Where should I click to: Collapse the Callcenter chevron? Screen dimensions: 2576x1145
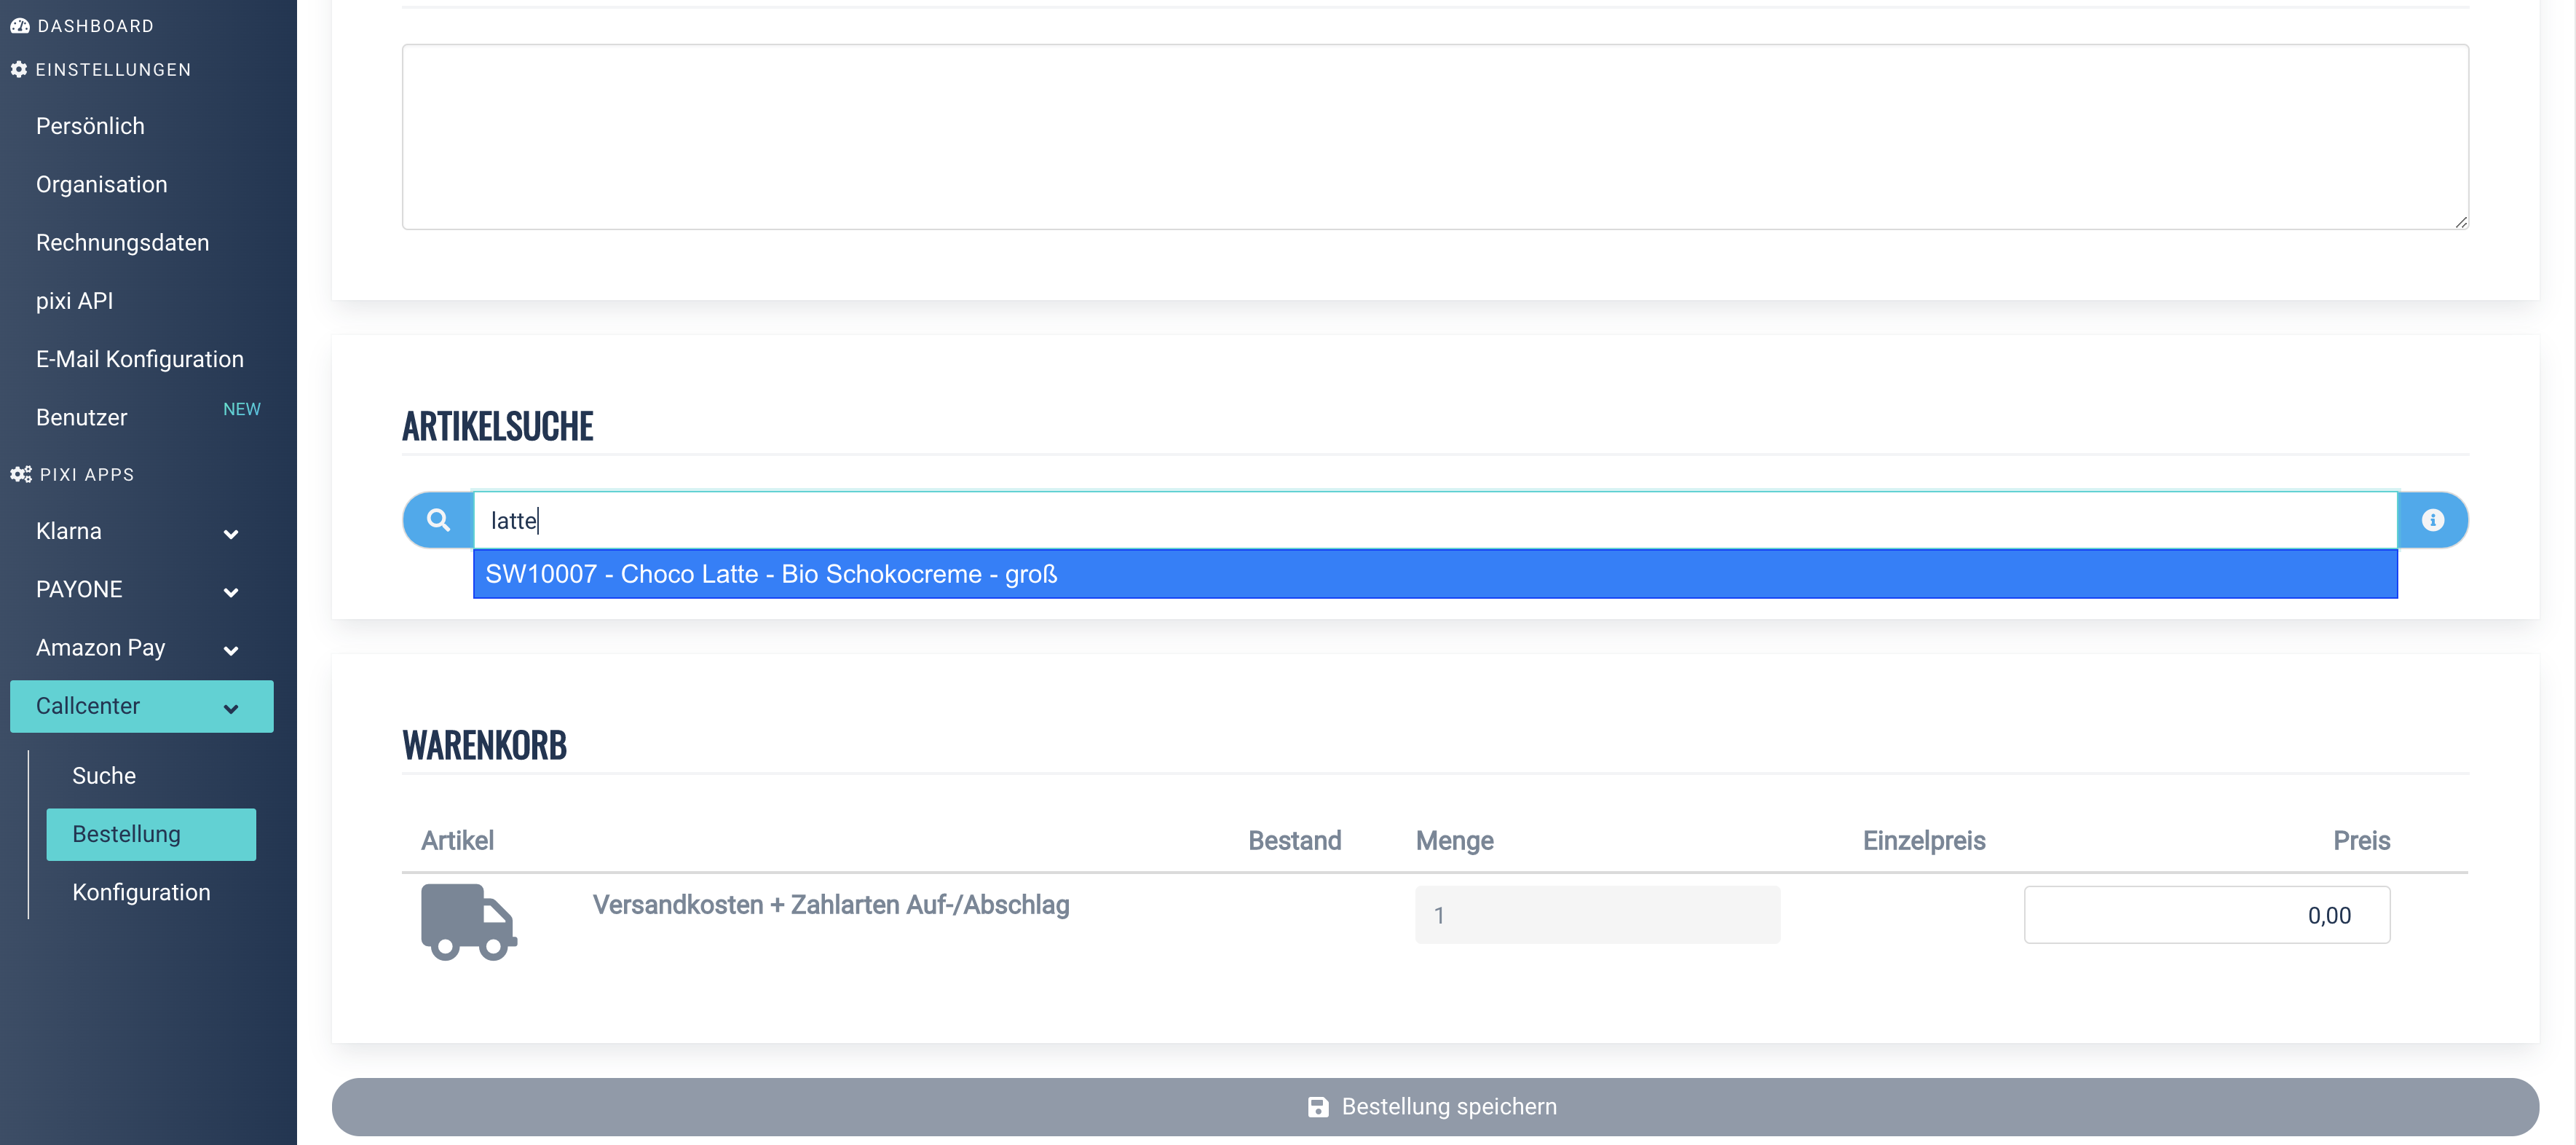231,708
